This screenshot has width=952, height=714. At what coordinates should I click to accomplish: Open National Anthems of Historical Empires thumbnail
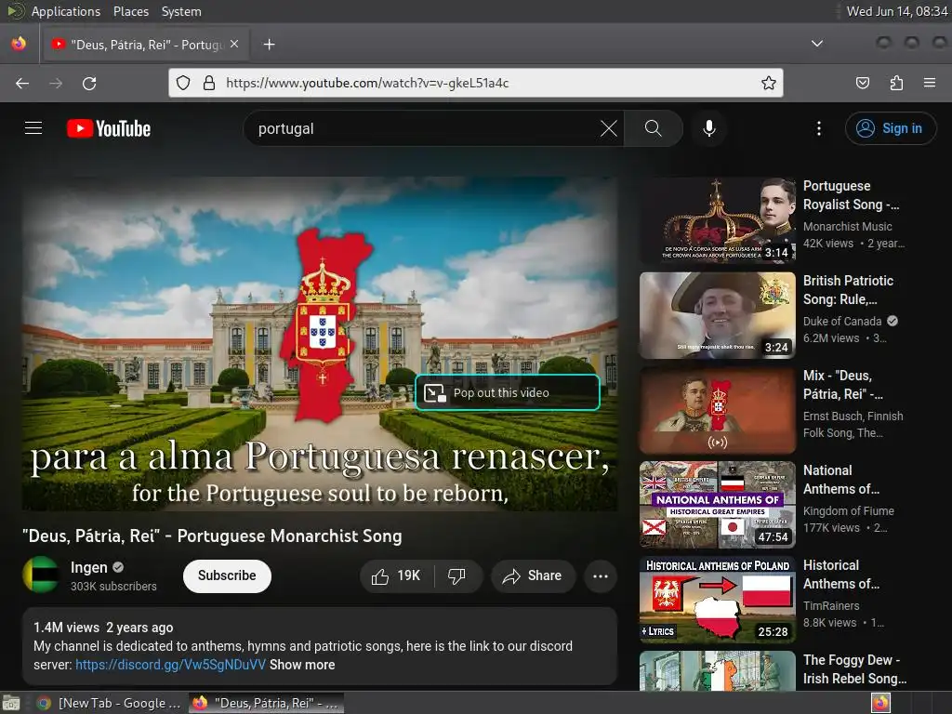pyautogui.click(x=718, y=505)
